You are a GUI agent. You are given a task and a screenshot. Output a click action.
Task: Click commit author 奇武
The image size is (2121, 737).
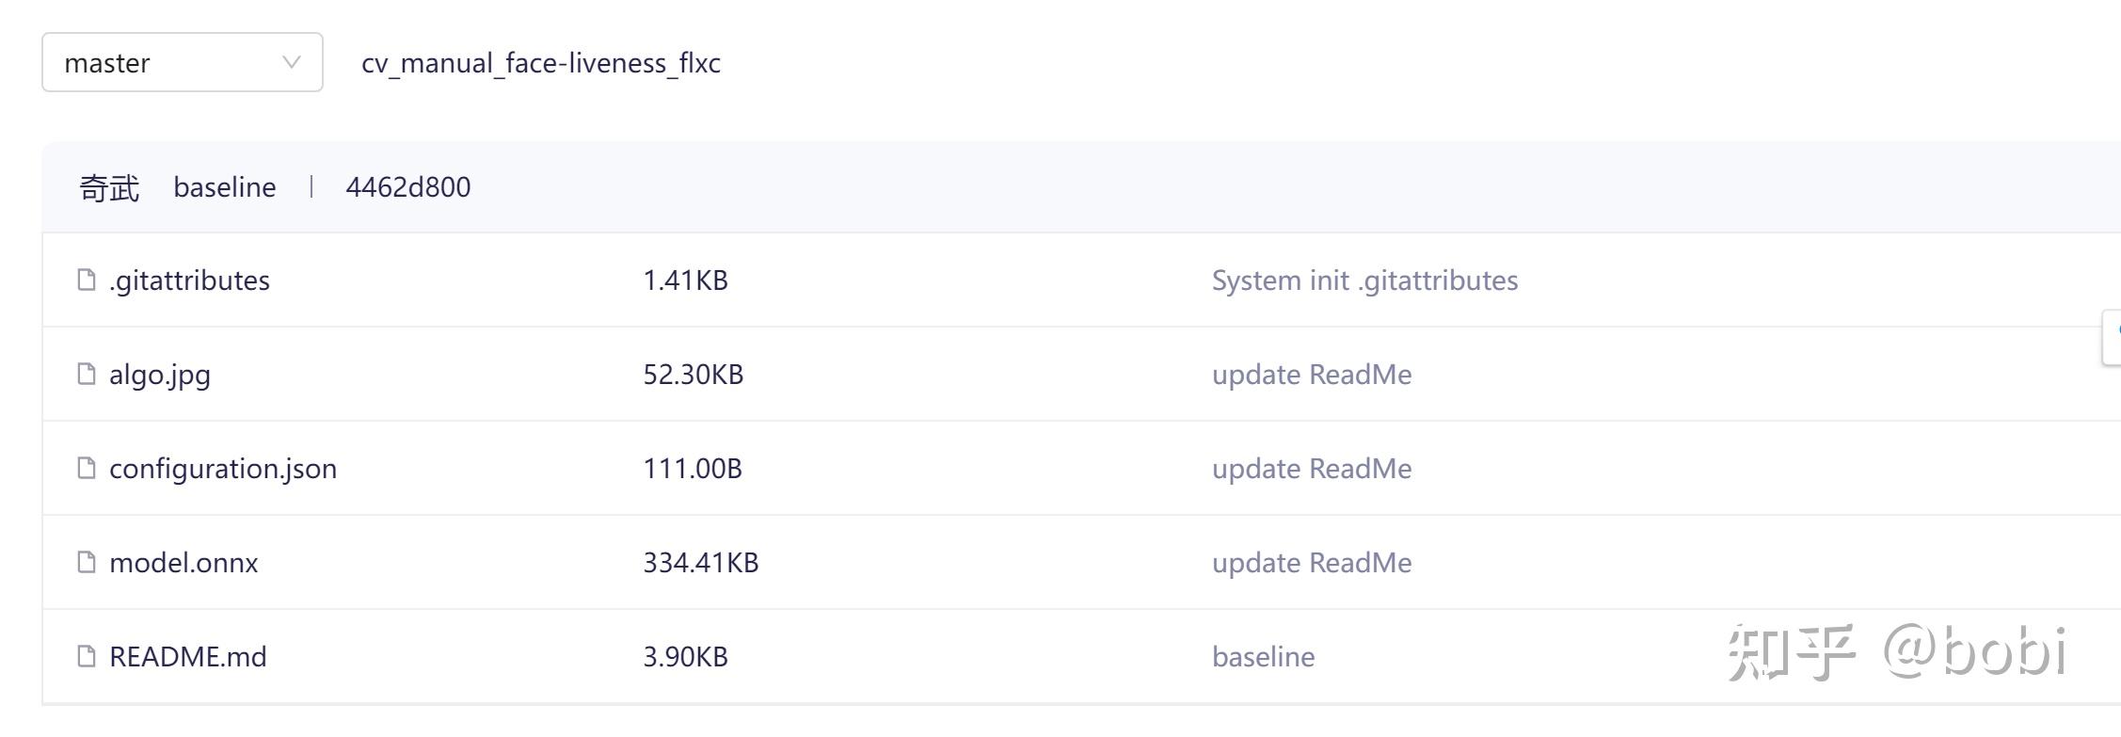[109, 187]
